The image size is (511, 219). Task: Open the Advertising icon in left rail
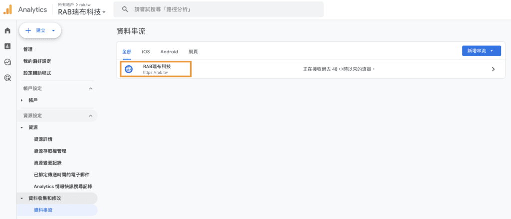pos(7,78)
